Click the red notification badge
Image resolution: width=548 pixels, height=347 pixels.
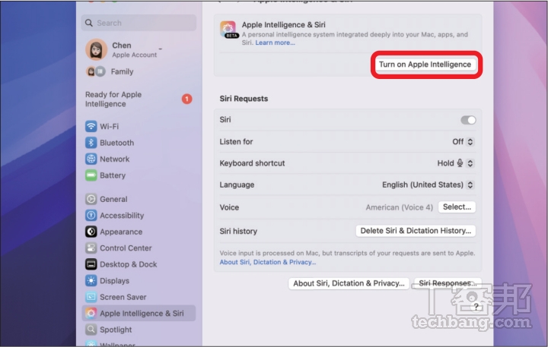(x=186, y=99)
